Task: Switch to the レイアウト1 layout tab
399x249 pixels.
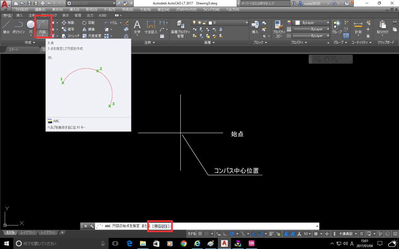Action: [28, 232]
